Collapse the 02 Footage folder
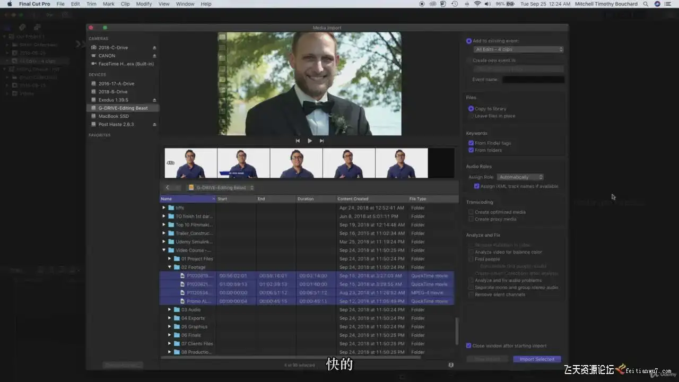This screenshot has width=679, height=382. [x=170, y=267]
